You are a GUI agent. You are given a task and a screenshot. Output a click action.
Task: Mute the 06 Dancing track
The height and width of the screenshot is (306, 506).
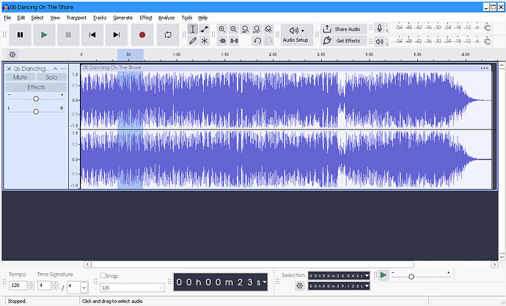coord(20,78)
